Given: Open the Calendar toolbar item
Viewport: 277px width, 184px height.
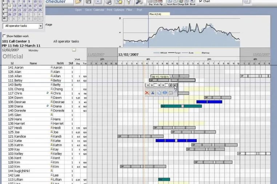Looking at the screenshot, I should pos(98,2).
